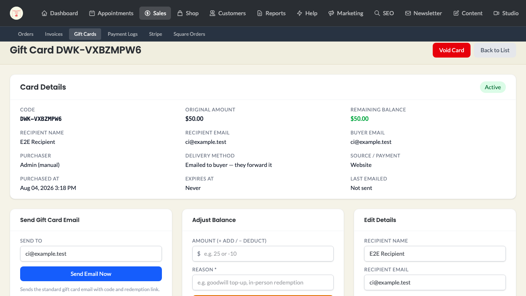Open the Appointments menu item

point(111,13)
